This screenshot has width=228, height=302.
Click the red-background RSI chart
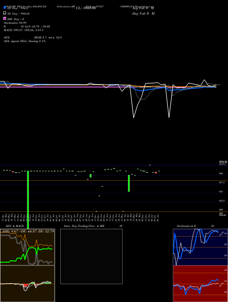click(200, 284)
